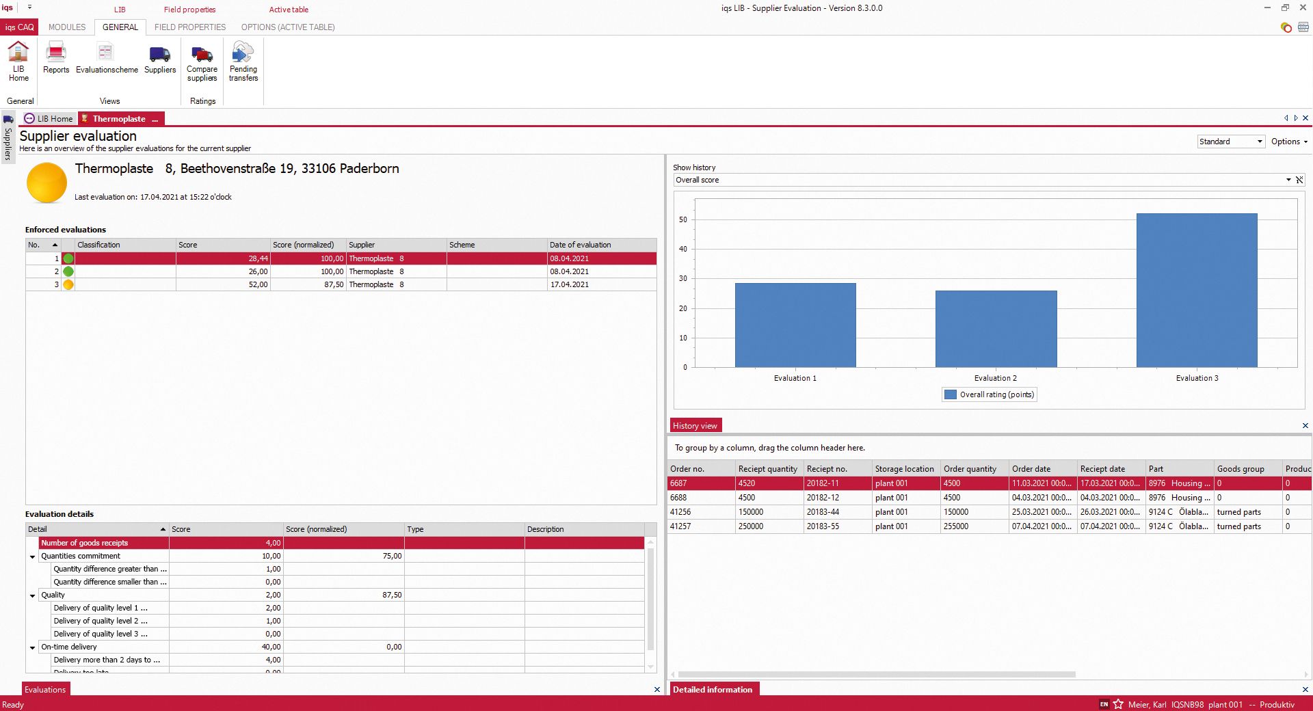Screen dimensions: 1313x711
Task: Open the Suppliers side panel truck icon
Action: (8, 119)
